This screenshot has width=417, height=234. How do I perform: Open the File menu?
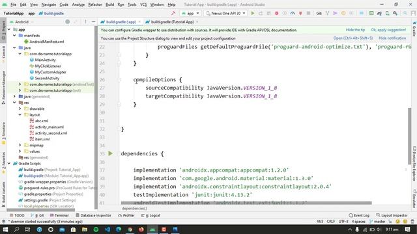click(x=13, y=5)
